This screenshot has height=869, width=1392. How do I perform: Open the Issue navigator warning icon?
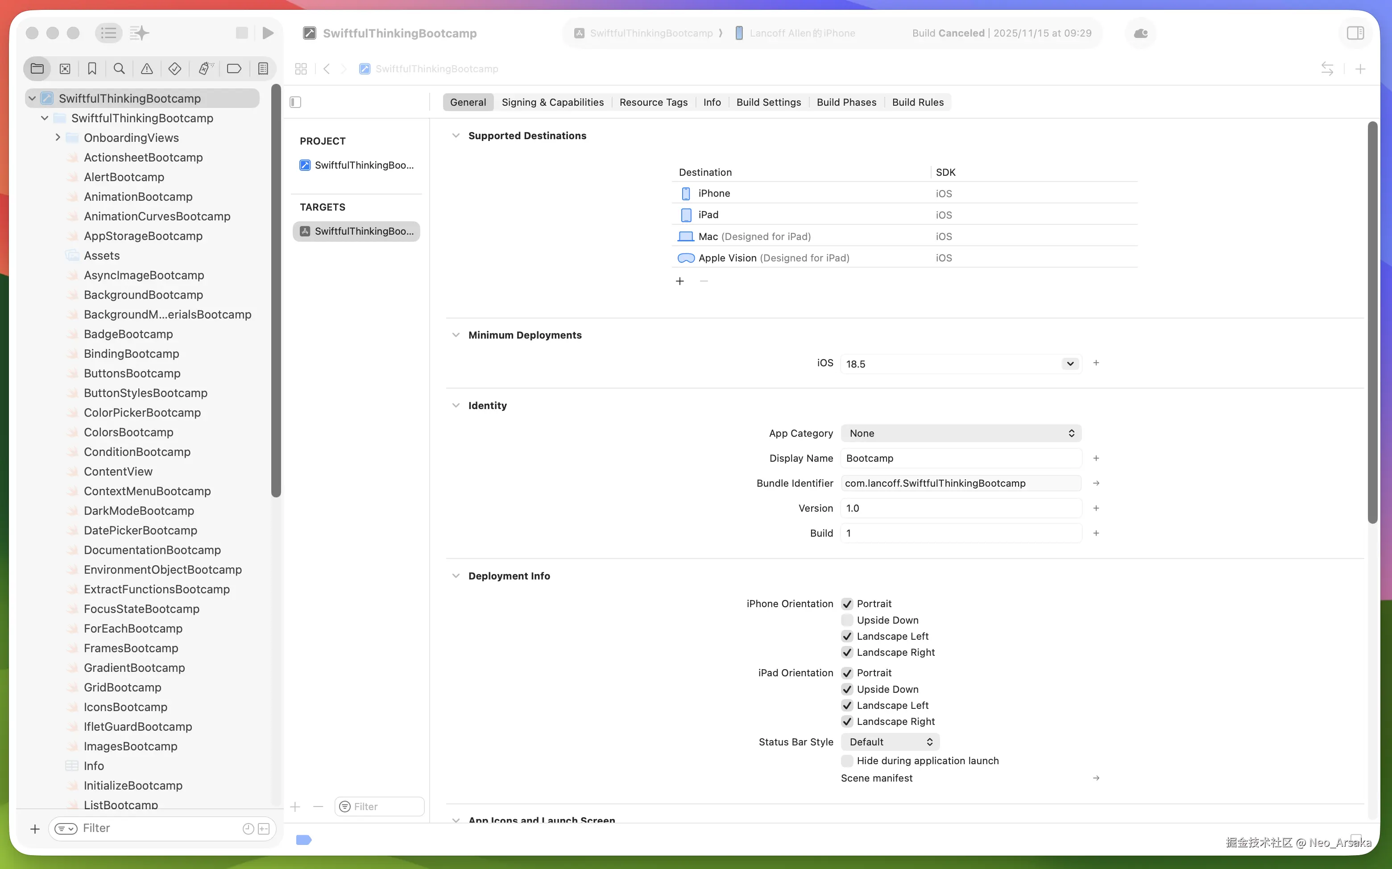tap(147, 69)
